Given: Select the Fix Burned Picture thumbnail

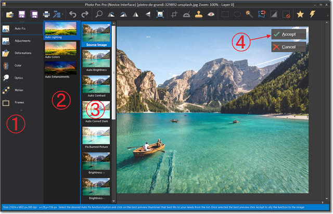Looking at the screenshot, I should pyautogui.click(x=96, y=136).
